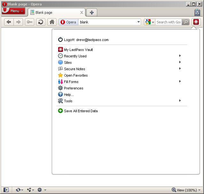Open the address bar history dropdown
This screenshot has width=204, height=194.
(x=138, y=22)
